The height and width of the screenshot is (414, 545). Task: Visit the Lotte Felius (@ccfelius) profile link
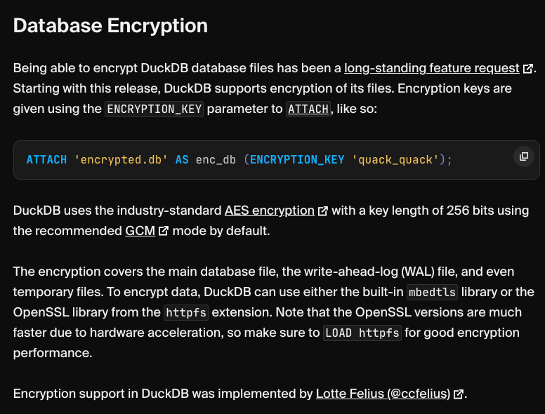[x=383, y=394]
